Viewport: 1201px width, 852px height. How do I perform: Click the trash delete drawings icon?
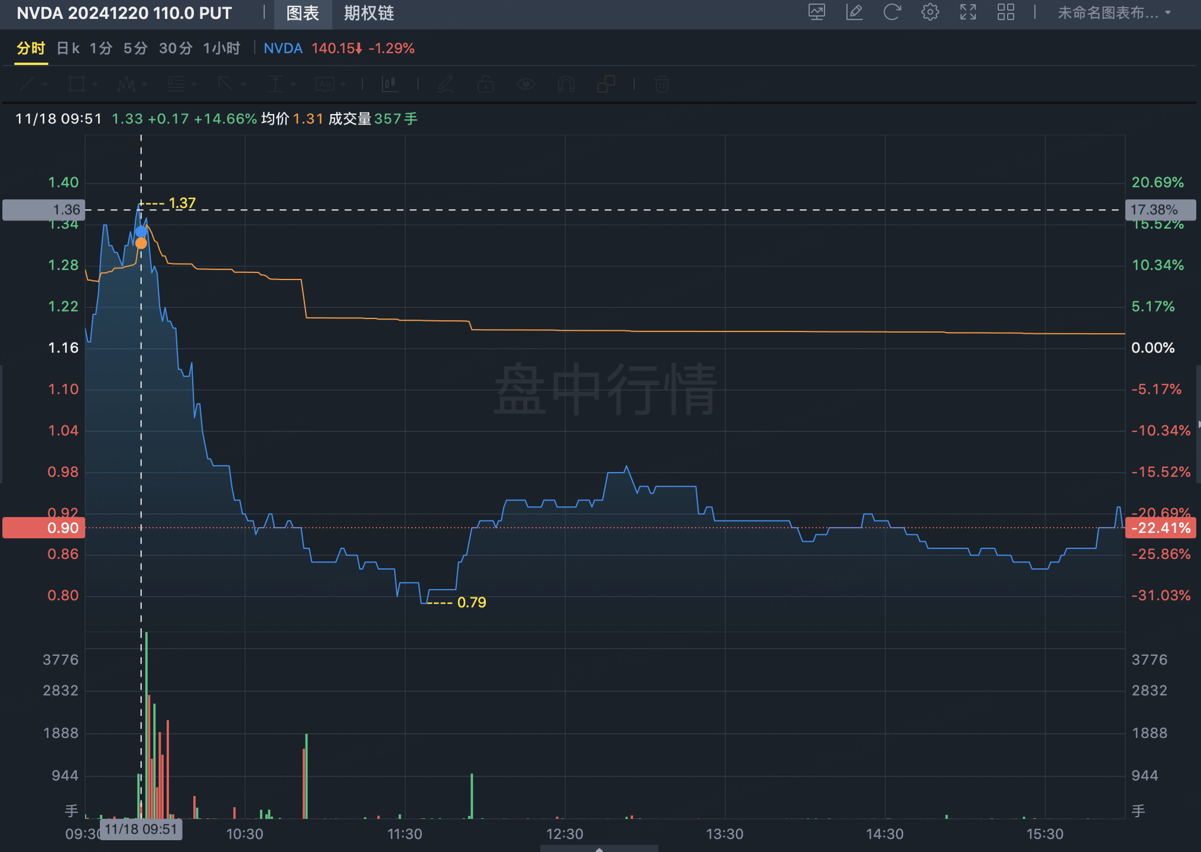(661, 84)
